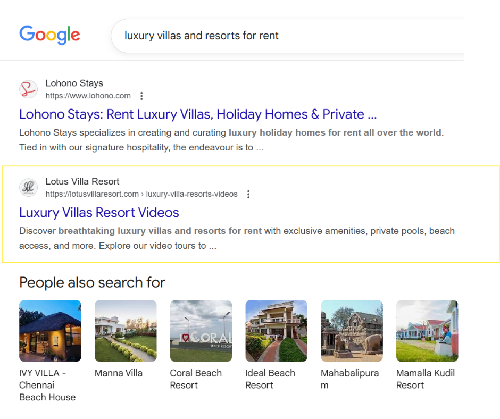Screen dimensions: 500x419
Task: Click the lotusvillaresort.com URL breadcrumb
Action: pyautogui.click(x=141, y=195)
